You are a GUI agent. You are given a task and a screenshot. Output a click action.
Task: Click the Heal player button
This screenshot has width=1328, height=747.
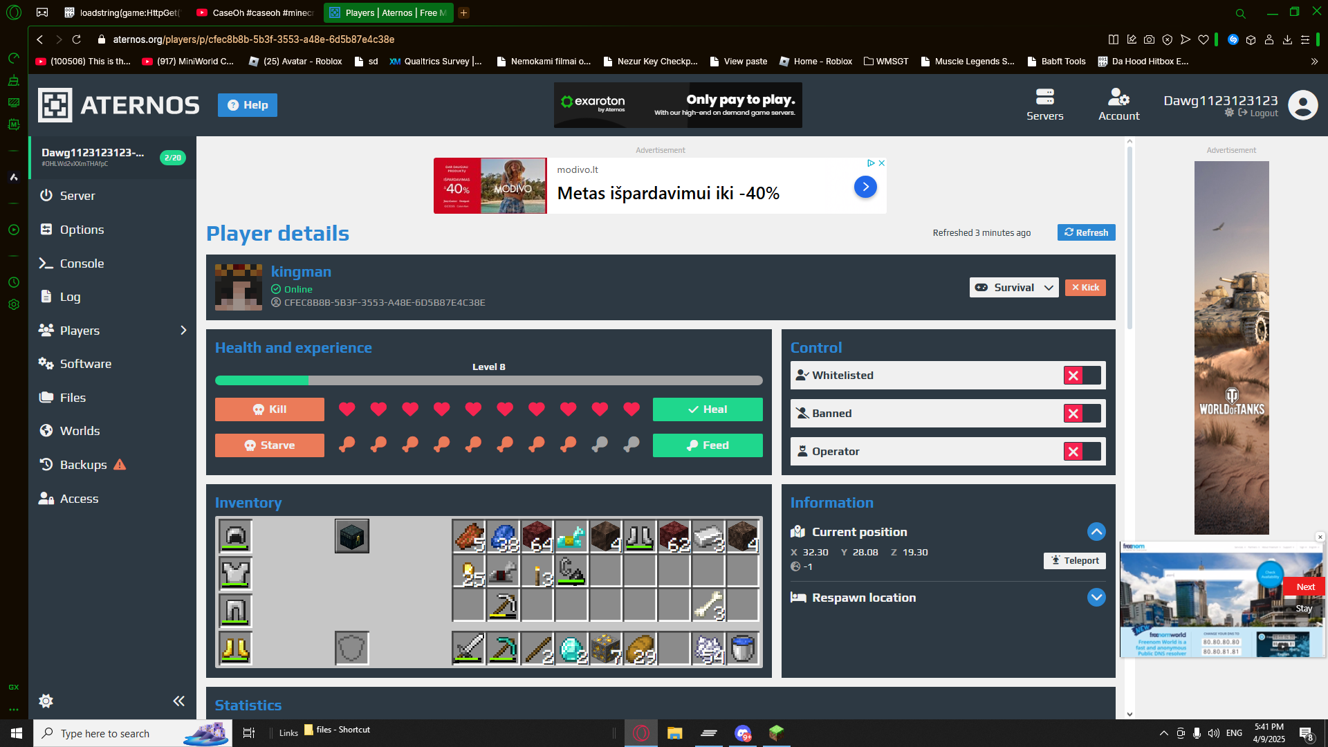(x=708, y=409)
